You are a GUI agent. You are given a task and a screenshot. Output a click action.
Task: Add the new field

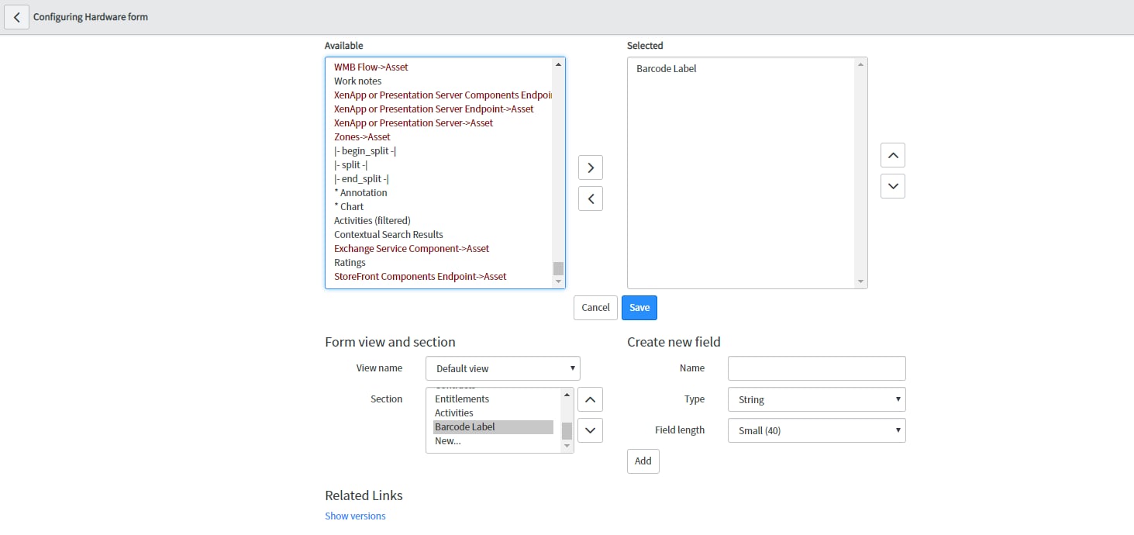[643, 461]
